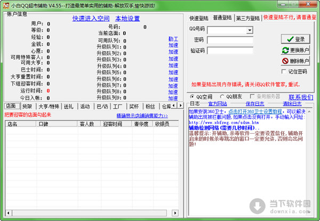Image resolution: width=320 pixels, height=221 pixels.
Task: Sort by the 客人数 column header
Action: (89, 124)
